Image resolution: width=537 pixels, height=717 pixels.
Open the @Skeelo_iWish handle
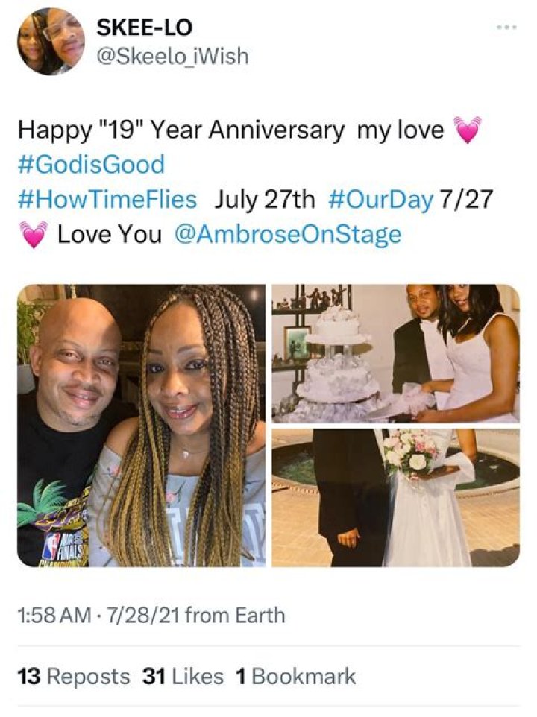point(173,56)
